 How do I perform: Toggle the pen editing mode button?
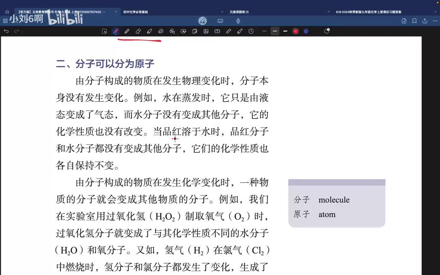[202, 21]
